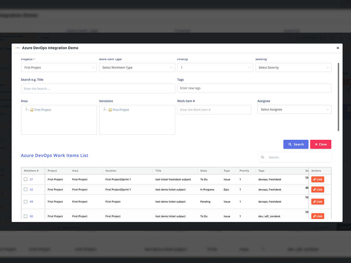Check the checkbox for work item 90

(25, 216)
